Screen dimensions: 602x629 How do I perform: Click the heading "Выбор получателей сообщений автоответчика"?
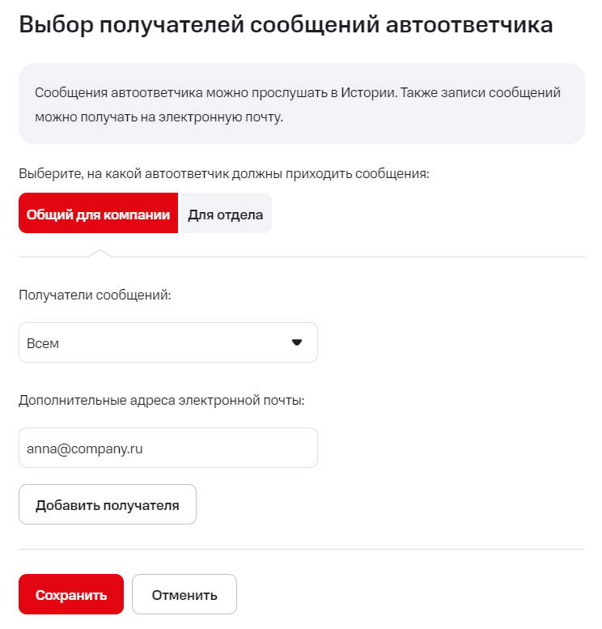286,24
